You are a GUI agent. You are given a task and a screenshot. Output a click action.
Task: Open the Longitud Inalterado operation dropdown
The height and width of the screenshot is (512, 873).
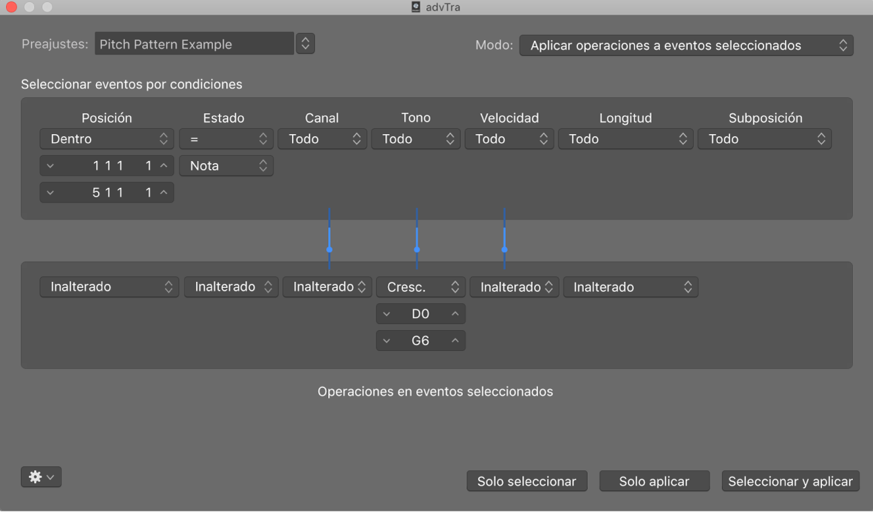pos(631,287)
